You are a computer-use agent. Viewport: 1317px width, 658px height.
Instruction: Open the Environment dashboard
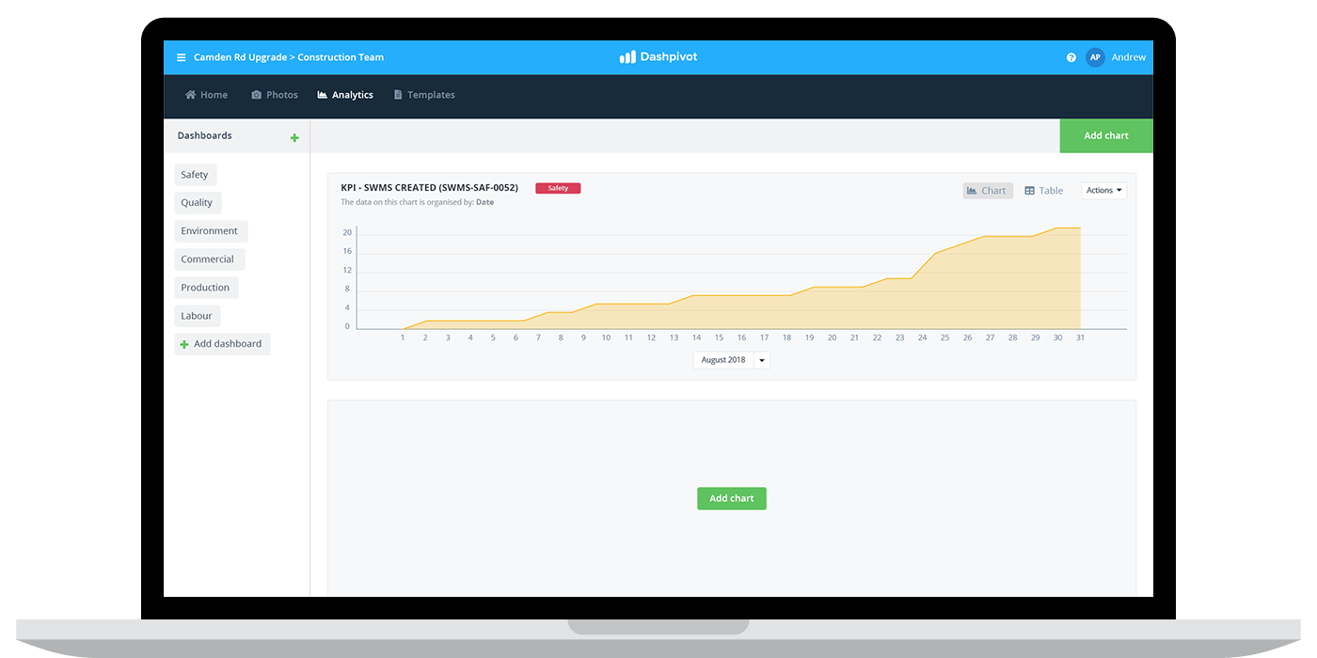[211, 231]
